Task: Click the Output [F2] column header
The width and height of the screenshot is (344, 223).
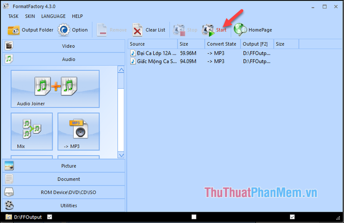Action: pyautogui.click(x=257, y=44)
